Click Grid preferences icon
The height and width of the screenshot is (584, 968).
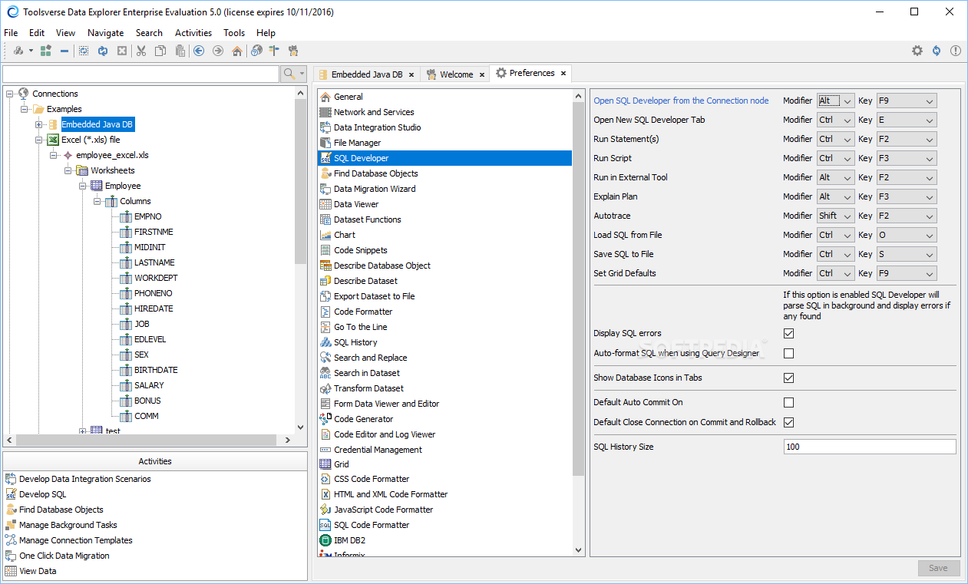point(325,464)
